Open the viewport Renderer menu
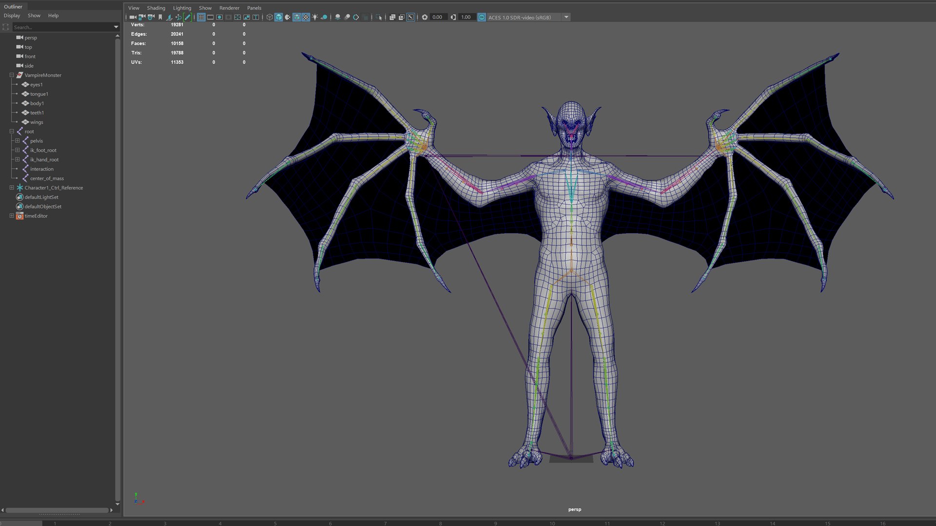Viewport: 936px width, 526px height. [229, 8]
